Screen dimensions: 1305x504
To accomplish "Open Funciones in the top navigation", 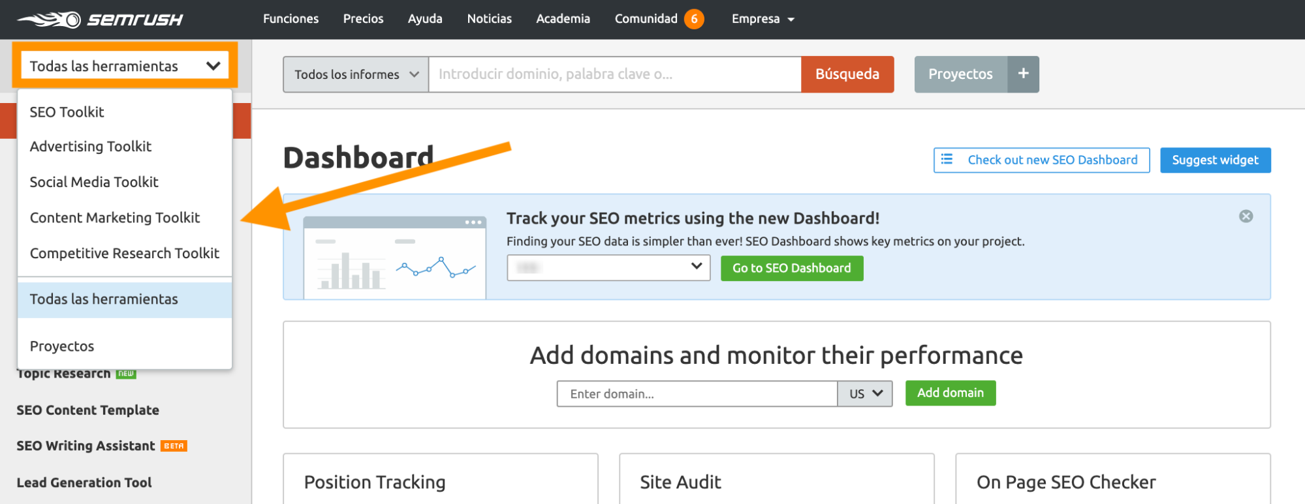I will (291, 19).
